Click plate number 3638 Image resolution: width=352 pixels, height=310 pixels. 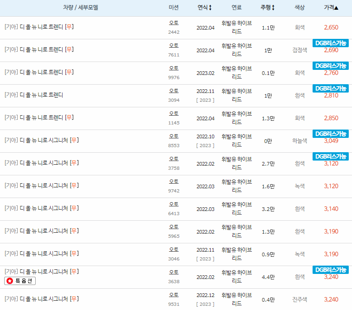(x=174, y=282)
